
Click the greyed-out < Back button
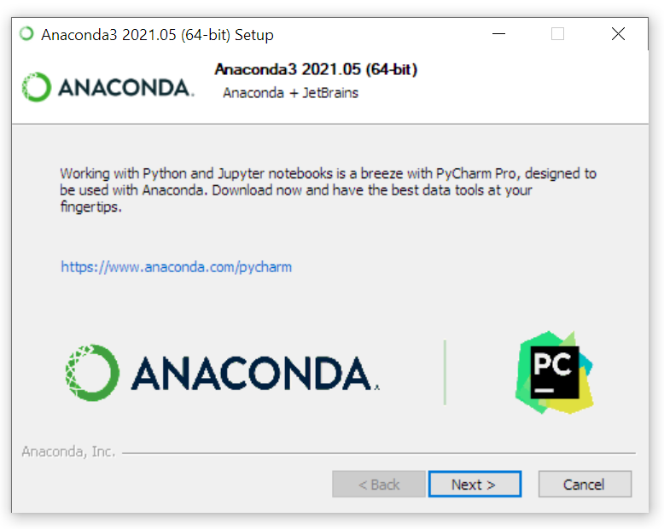tap(379, 484)
